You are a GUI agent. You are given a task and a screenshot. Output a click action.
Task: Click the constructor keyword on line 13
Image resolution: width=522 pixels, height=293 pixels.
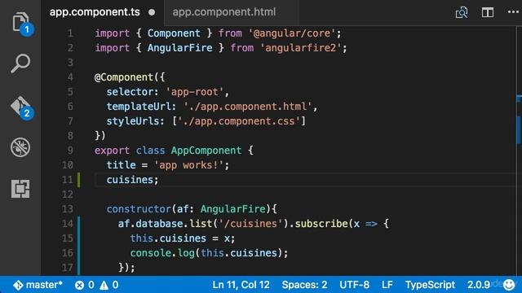pos(139,209)
